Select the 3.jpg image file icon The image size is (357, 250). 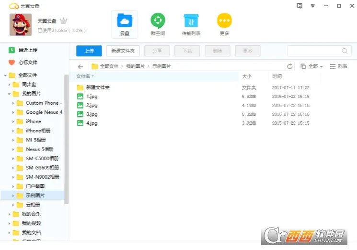(x=80, y=114)
